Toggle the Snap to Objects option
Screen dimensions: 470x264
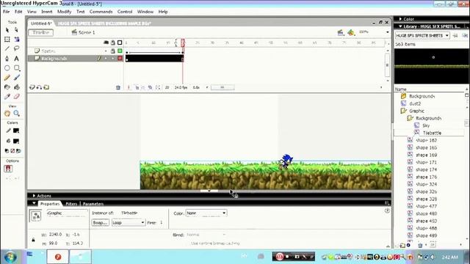point(8,169)
